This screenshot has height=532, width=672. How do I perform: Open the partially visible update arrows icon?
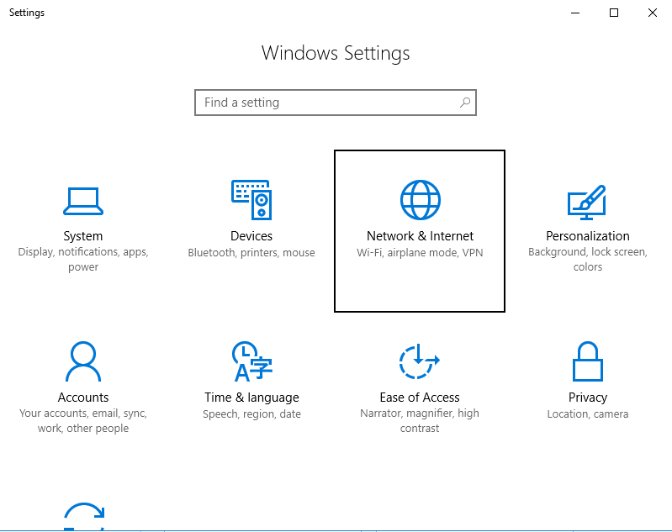tap(83, 517)
